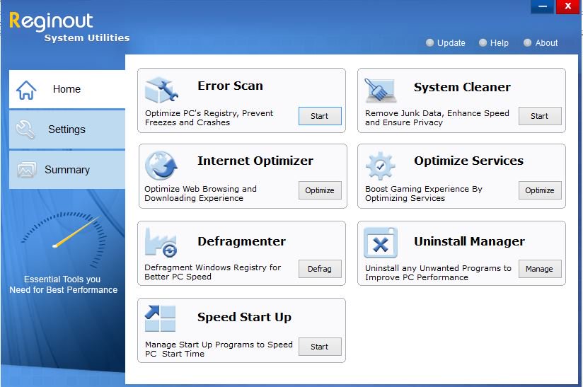Viewport: 583px width, 387px height.
Task: Close the Reginout window
Action: [567, 6]
